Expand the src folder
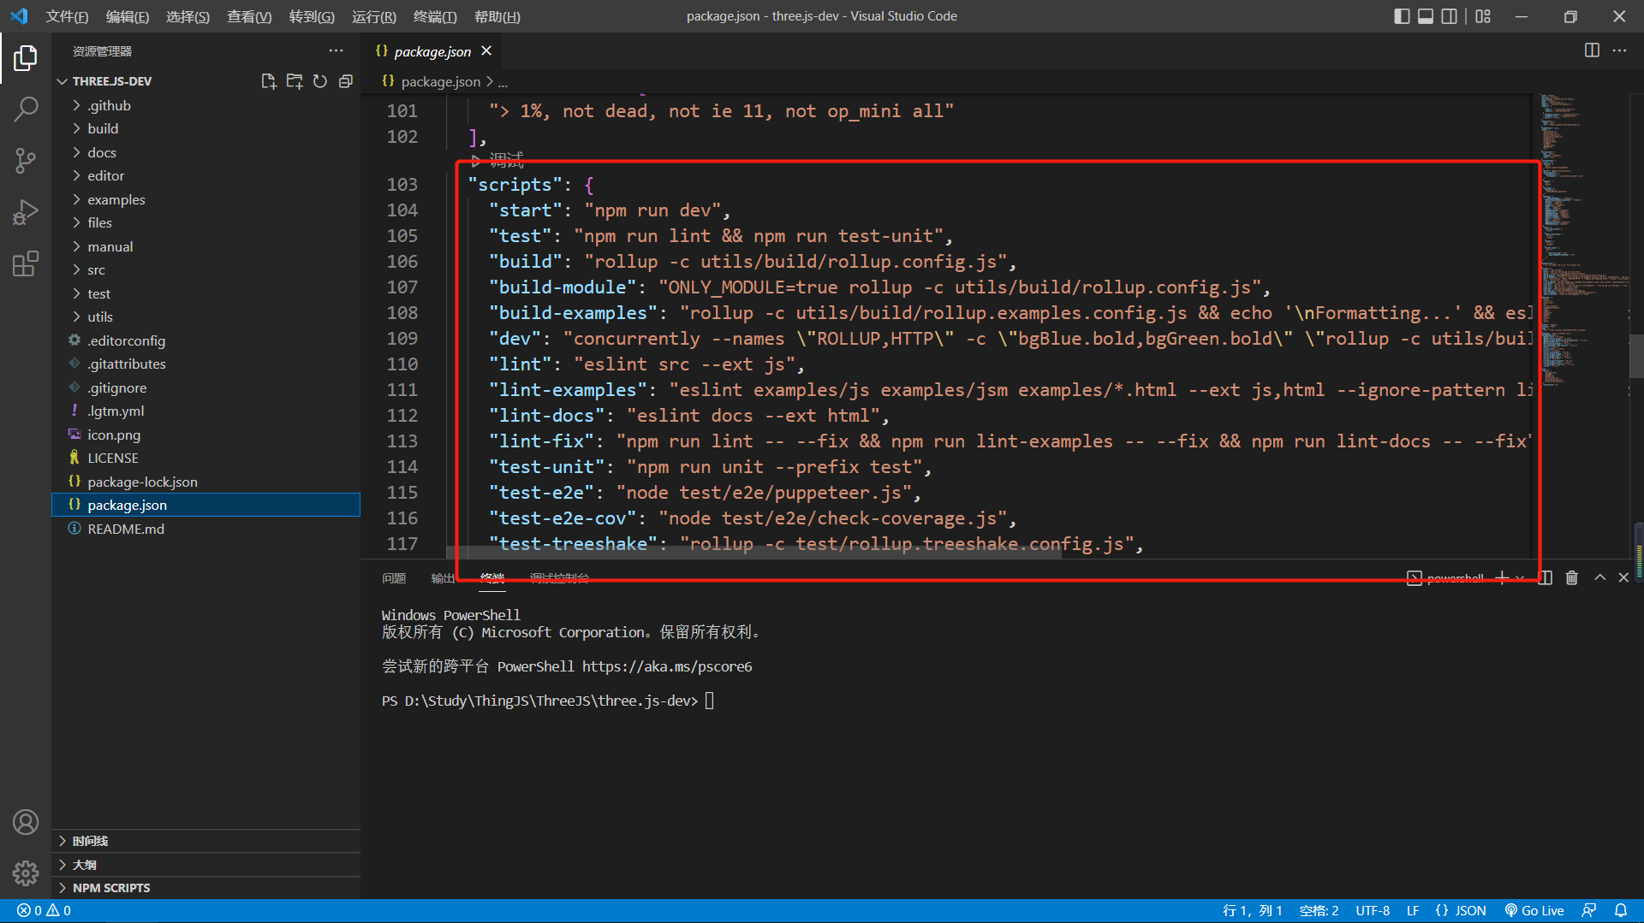The width and height of the screenshot is (1644, 923). click(205, 269)
